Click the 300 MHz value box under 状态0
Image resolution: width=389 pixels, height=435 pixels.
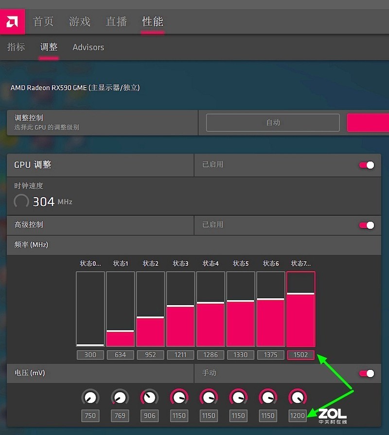tap(90, 355)
